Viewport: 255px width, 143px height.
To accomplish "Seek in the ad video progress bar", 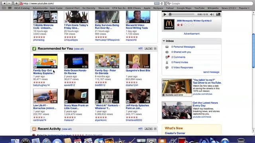I will coord(182,14).
